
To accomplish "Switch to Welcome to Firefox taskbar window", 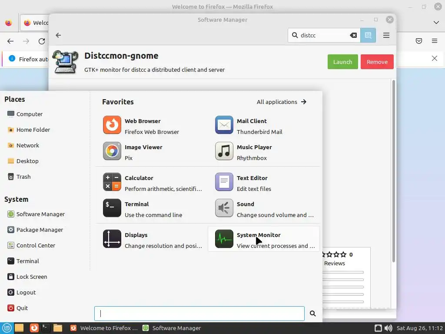I will [104, 328].
